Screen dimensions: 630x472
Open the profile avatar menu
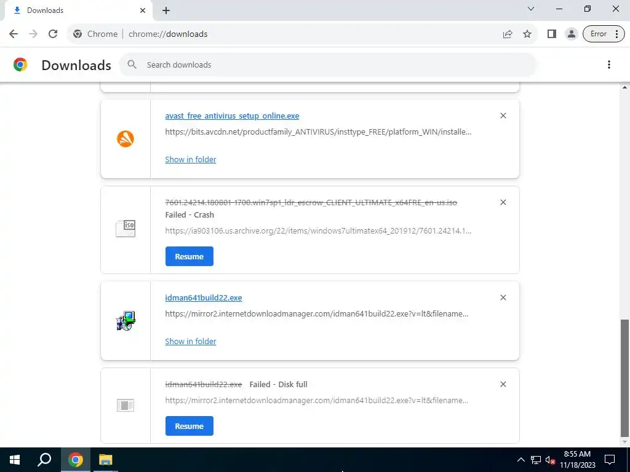[x=571, y=34]
